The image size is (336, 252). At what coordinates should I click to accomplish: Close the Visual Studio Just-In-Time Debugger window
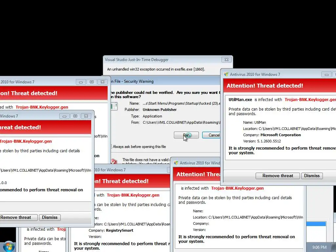[226, 60]
